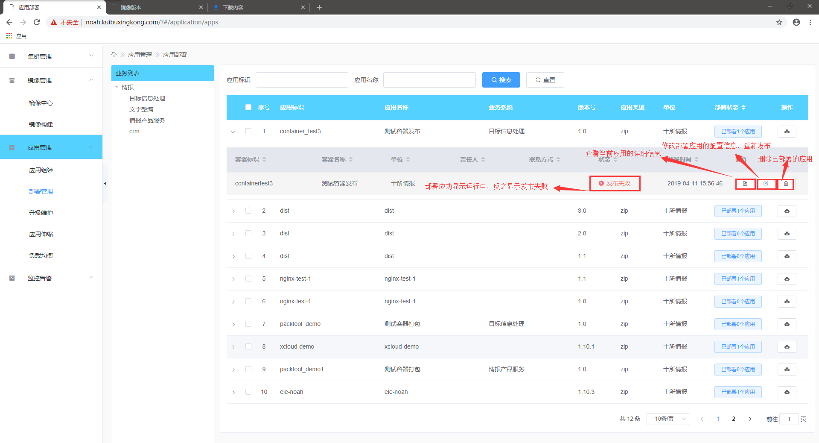The height and width of the screenshot is (443, 819).
Task: Check the checkbox for nginx-test-1 row 5
Action: pos(248,279)
